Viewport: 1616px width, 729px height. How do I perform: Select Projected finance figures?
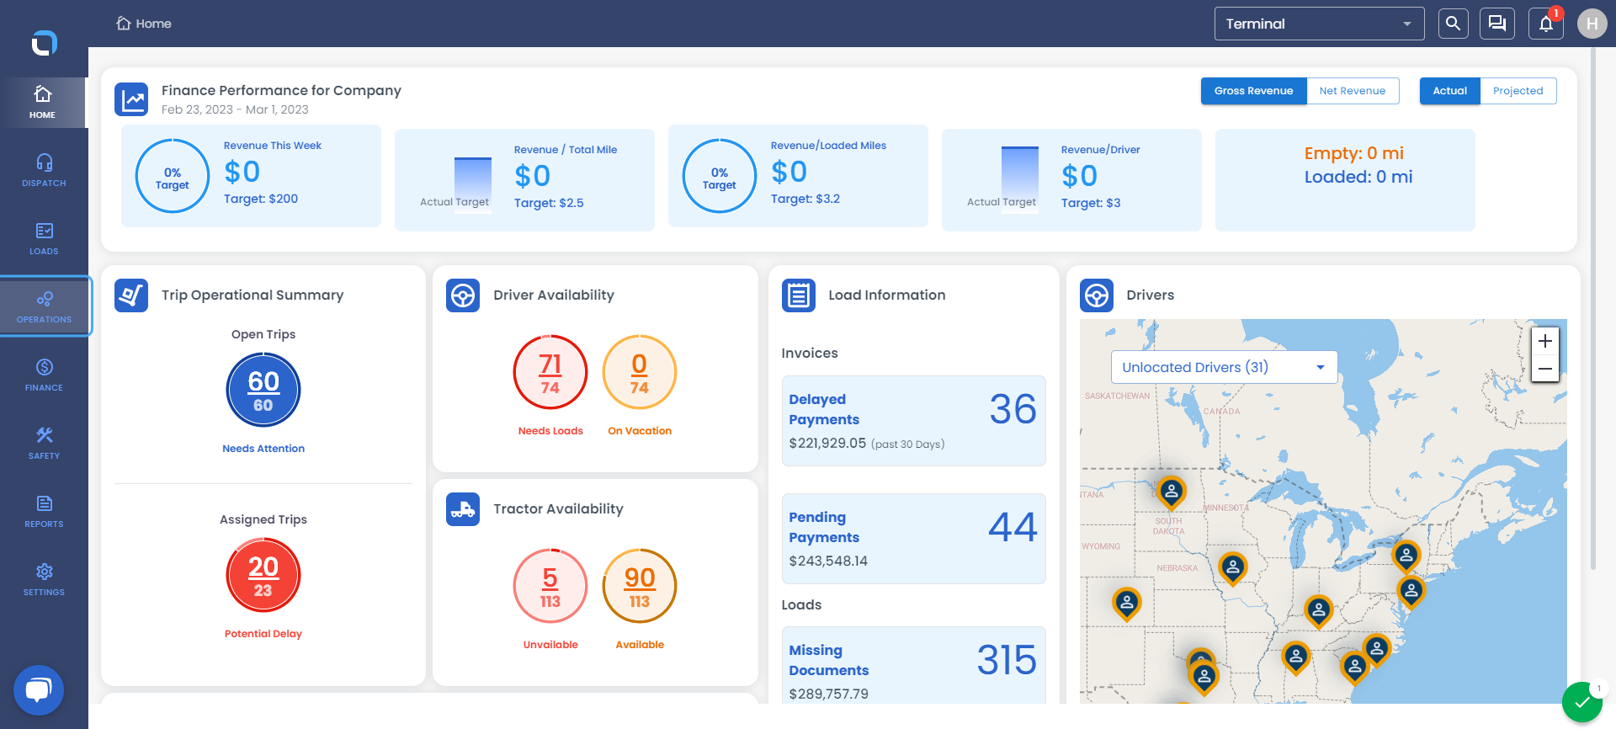pyautogui.click(x=1518, y=91)
